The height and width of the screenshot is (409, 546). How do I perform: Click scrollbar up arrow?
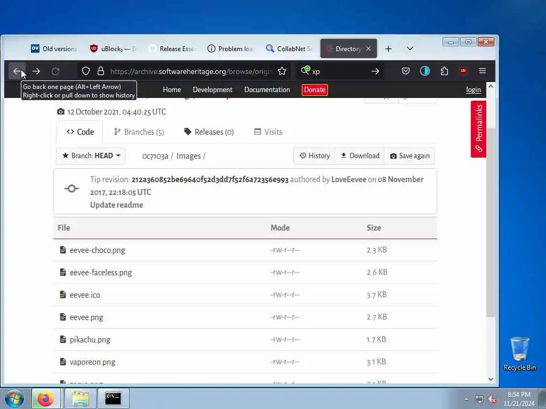(491, 86)
